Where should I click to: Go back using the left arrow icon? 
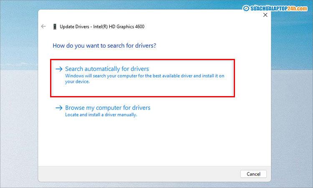43,26
